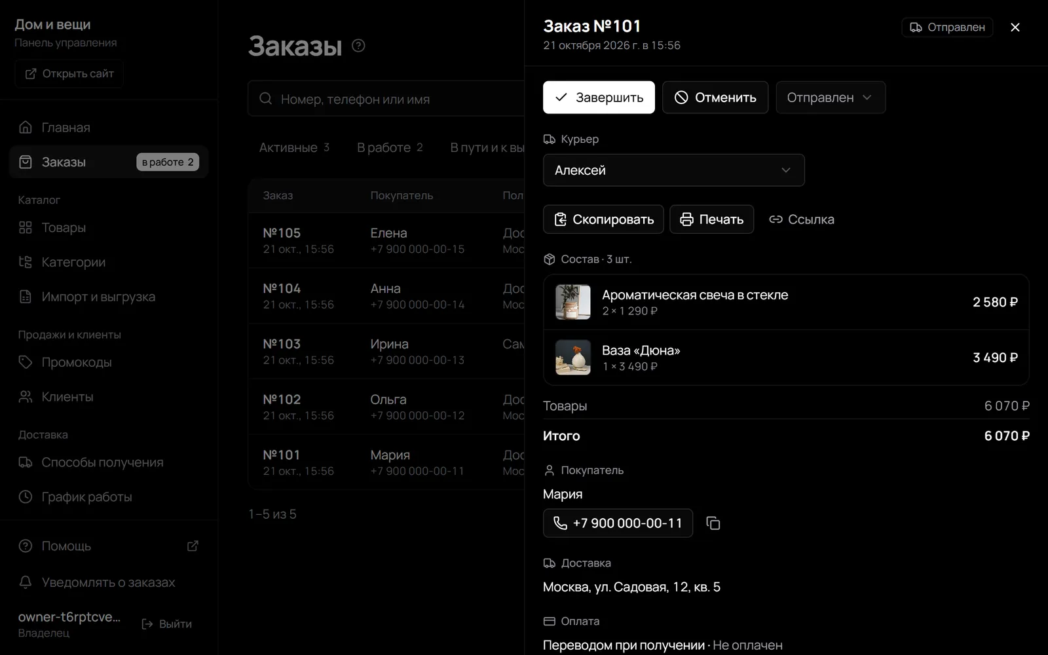This screenshot has height=655, width=1048.
Task: Select order №101 row from Мария
Action: coord(386,462)
